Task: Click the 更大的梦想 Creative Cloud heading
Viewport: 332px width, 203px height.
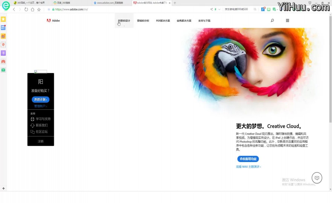Action: pyautogui.click(x=269, y=126)
